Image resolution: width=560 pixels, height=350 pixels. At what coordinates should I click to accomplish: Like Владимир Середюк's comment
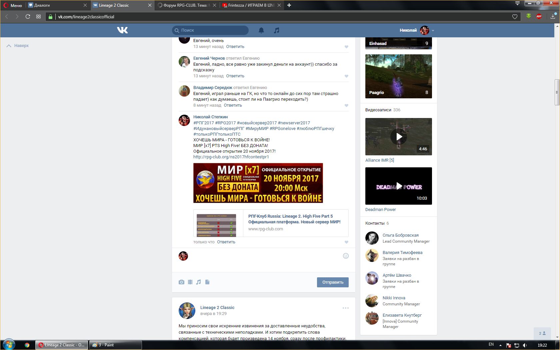[346, 105]
